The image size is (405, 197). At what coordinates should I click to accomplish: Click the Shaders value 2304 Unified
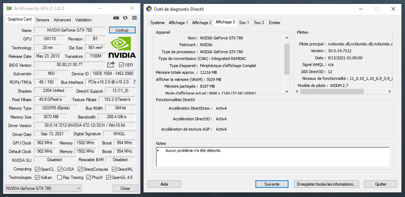[54, 91]
